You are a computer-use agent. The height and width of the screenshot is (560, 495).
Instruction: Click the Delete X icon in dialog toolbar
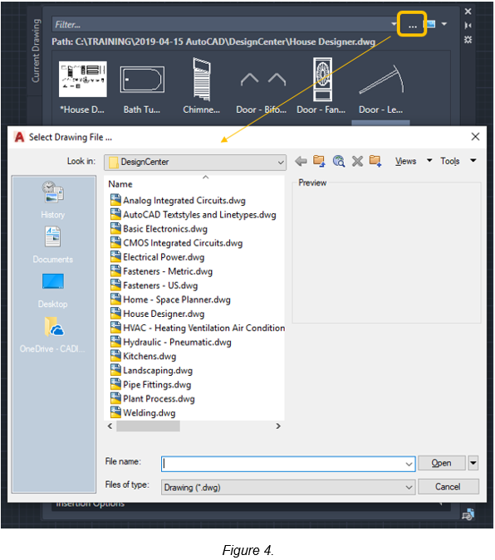357,162
